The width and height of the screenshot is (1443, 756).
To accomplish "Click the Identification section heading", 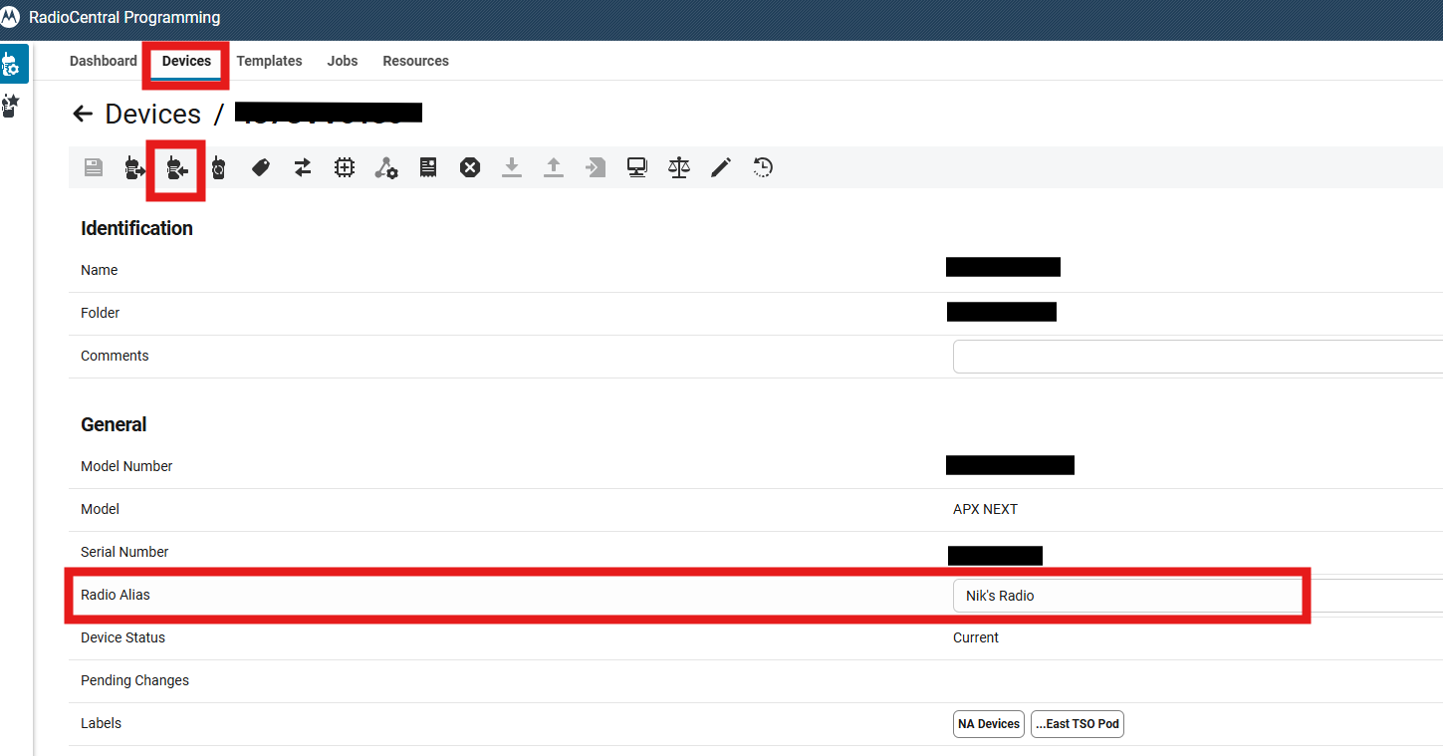I will tap(136, 228).
